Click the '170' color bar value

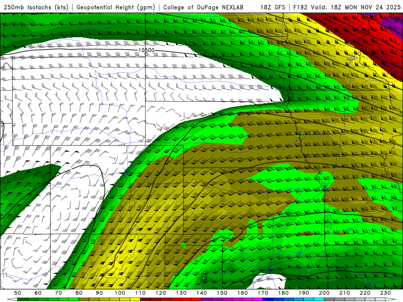tap(263, 293)
